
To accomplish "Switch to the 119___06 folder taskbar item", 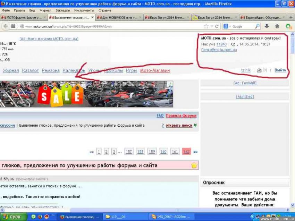I will (126, 217).
